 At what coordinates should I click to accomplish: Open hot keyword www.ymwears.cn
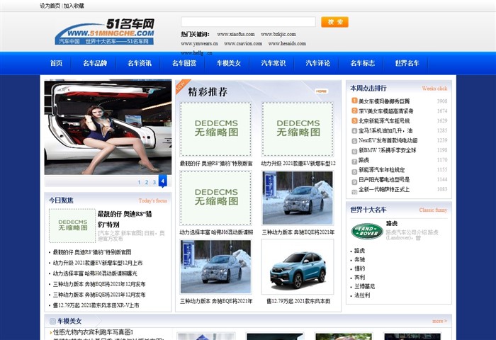click(x=199, y=44)
